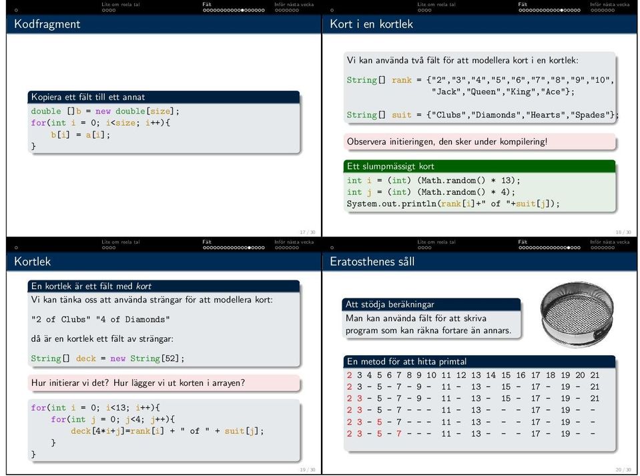640x476 pixels.
Task: Click the last row of the prime sieve table
Action: point(470,434)
